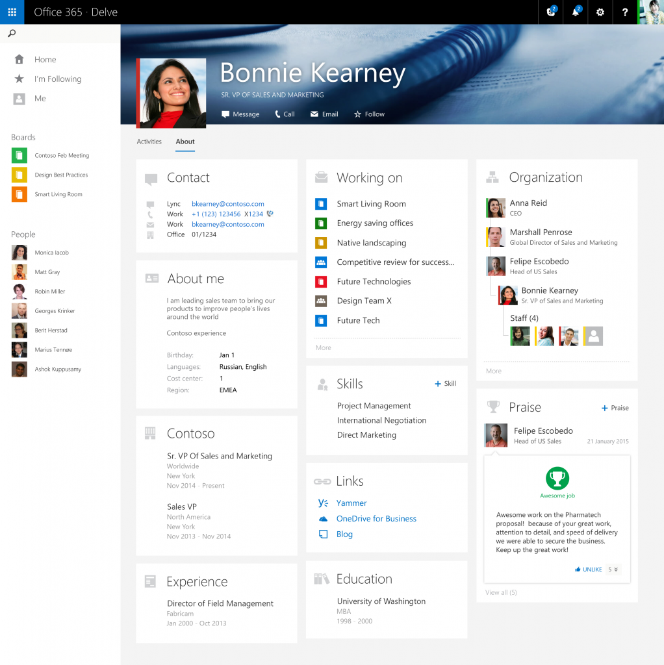The image size is (664, 665).
Task: Open the Office 365 app launcher grid
Action: coord(12,12)
